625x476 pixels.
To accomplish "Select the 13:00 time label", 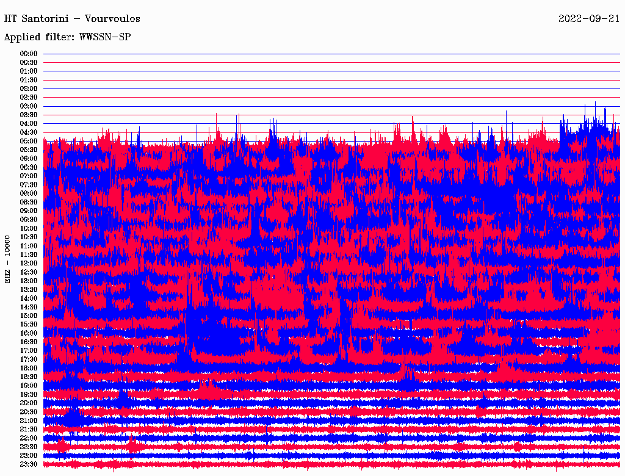I will (29, 281).
